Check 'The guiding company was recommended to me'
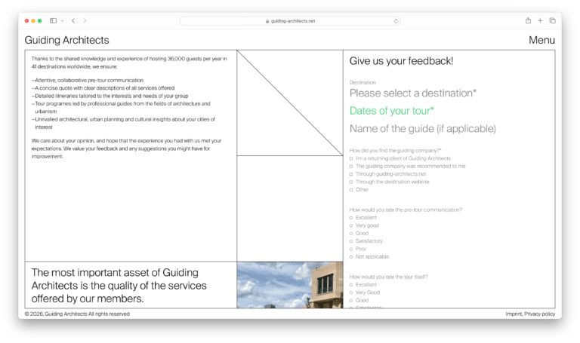The width and height of the screenshot is (580, 343). [x=352, y=166]
